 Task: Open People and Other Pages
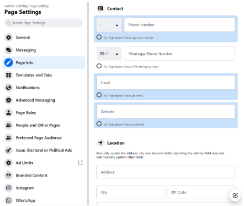(x=44, y=125)
